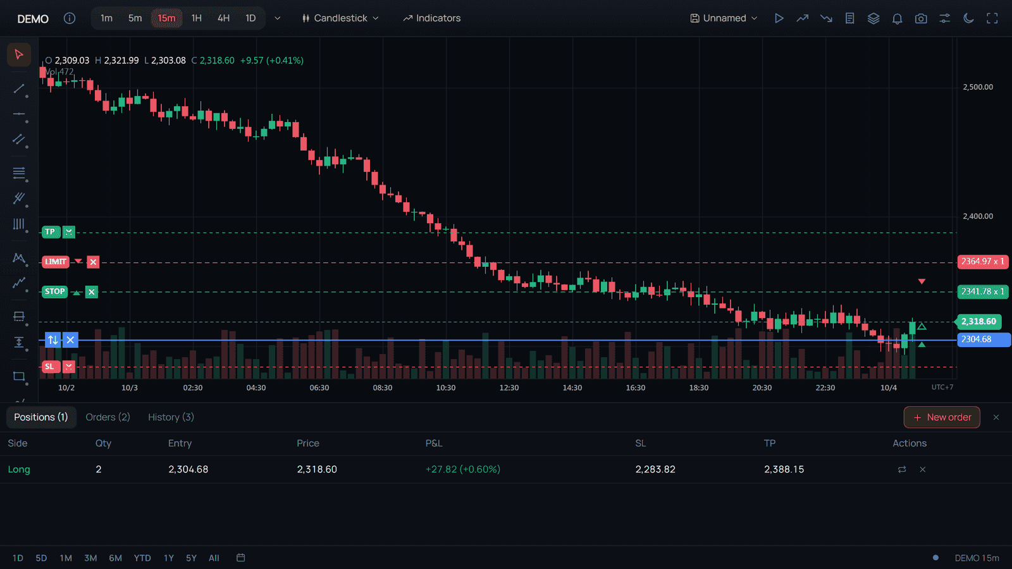Screen dimensions: 1012x569
Task: Choose the pattern zigzag drawing tool
Action: (19, 257)
